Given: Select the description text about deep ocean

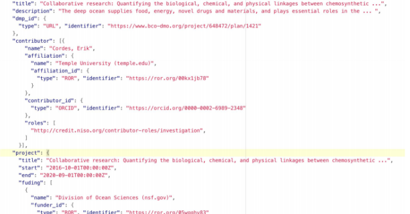Looking at the screenshot, I should coord(218,11).
